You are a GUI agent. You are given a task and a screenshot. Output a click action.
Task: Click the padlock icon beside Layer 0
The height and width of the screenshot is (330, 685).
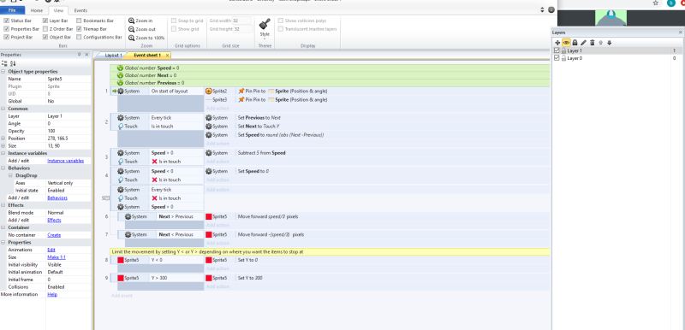click(563, 58)
